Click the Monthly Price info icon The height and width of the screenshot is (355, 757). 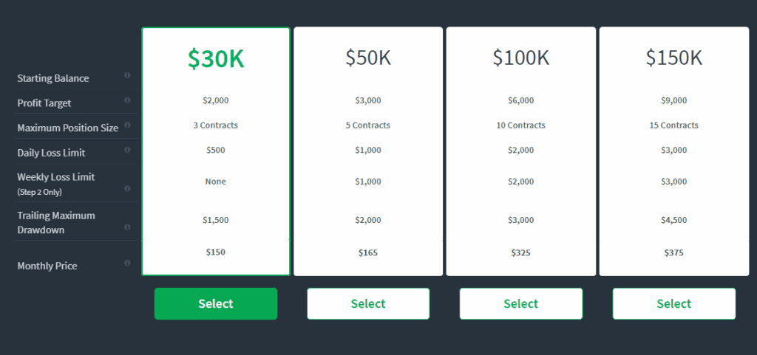point(127,263)
